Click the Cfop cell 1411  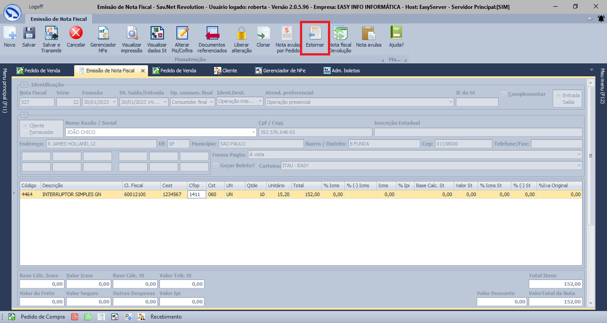[x=196, y=194]
